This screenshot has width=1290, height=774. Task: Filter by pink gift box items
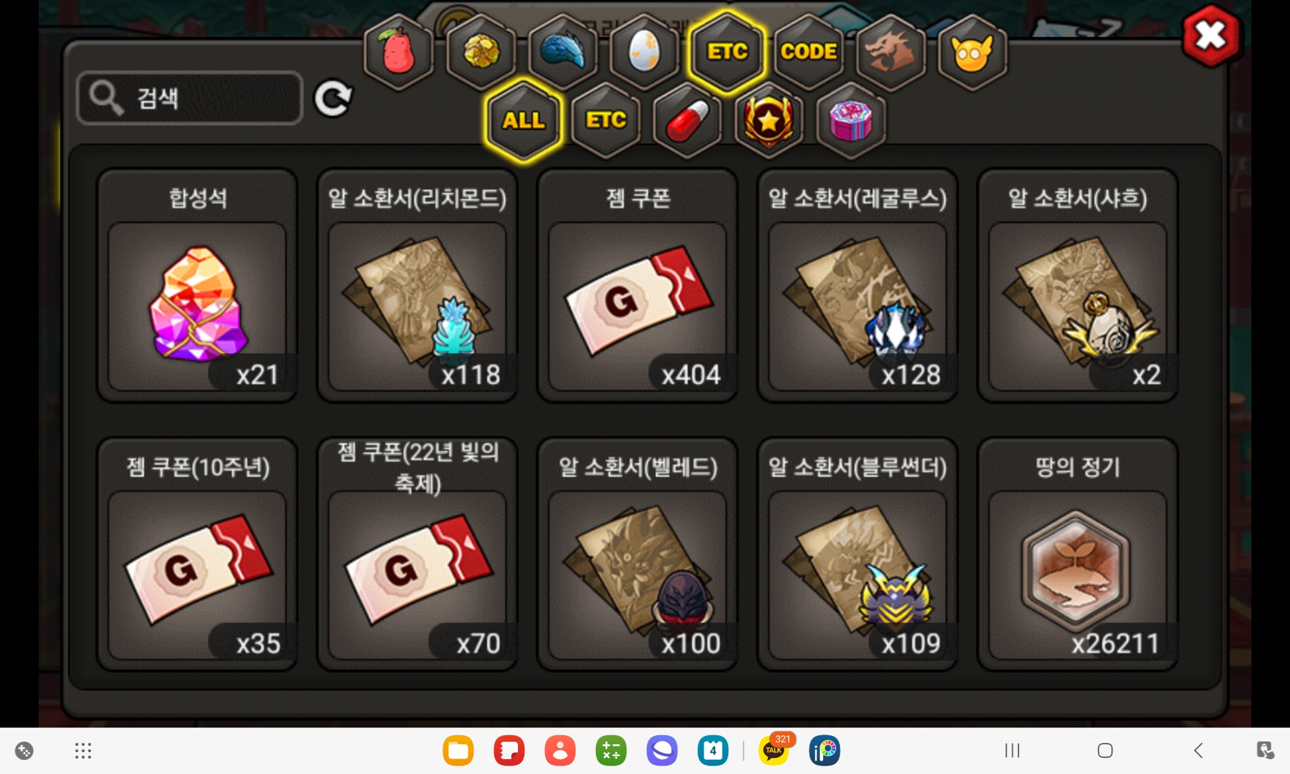coord(851,121)
